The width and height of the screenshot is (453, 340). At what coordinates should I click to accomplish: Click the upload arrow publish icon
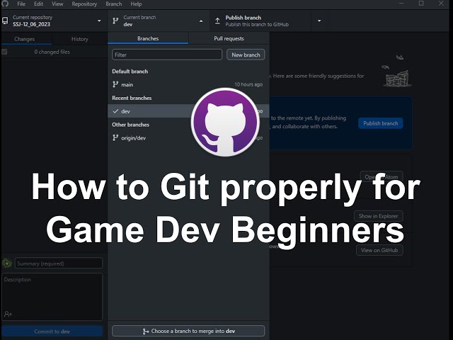pos(217,21)
